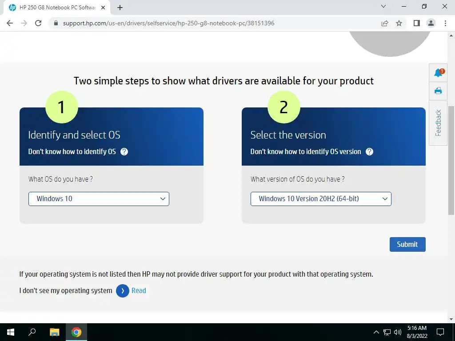Click the browser back arrow
This screenshot has height=341, width=455.
(x=10, y=23)
